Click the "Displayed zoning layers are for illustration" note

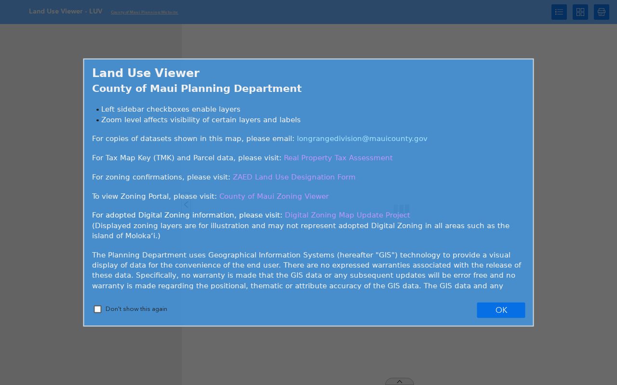click(x=301, y=231)
